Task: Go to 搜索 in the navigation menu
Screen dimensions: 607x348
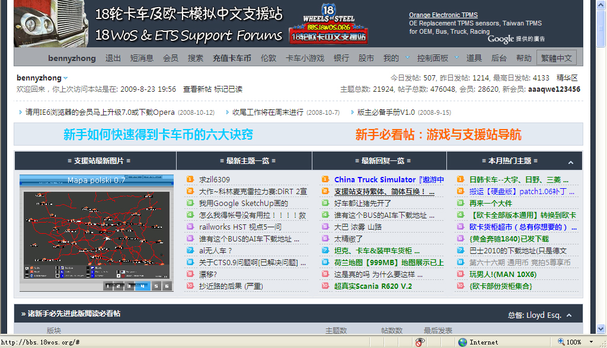Action: click(196, 58)
